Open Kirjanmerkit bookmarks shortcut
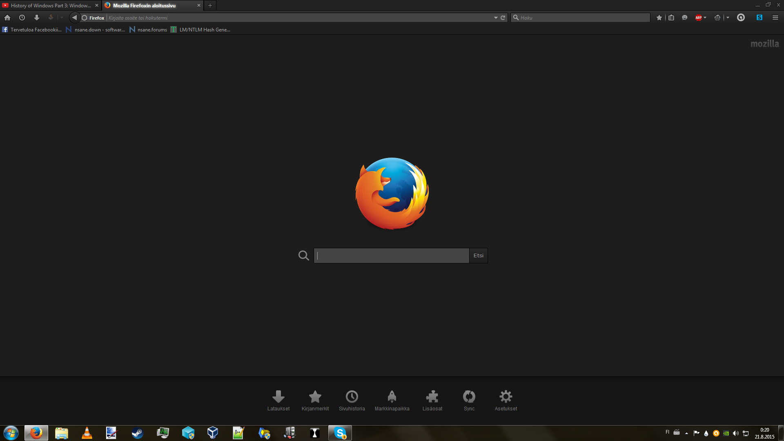This screenshot has width=784, height=441. (x=315, y=400)
